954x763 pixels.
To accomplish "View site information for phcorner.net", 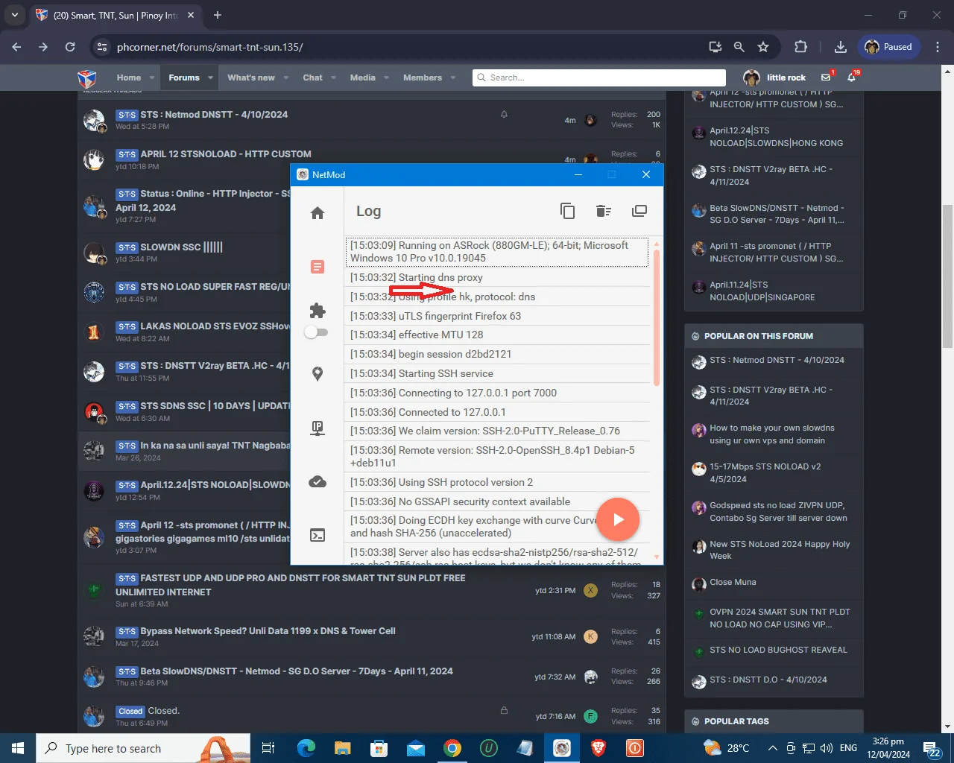I will pos(101,47).
